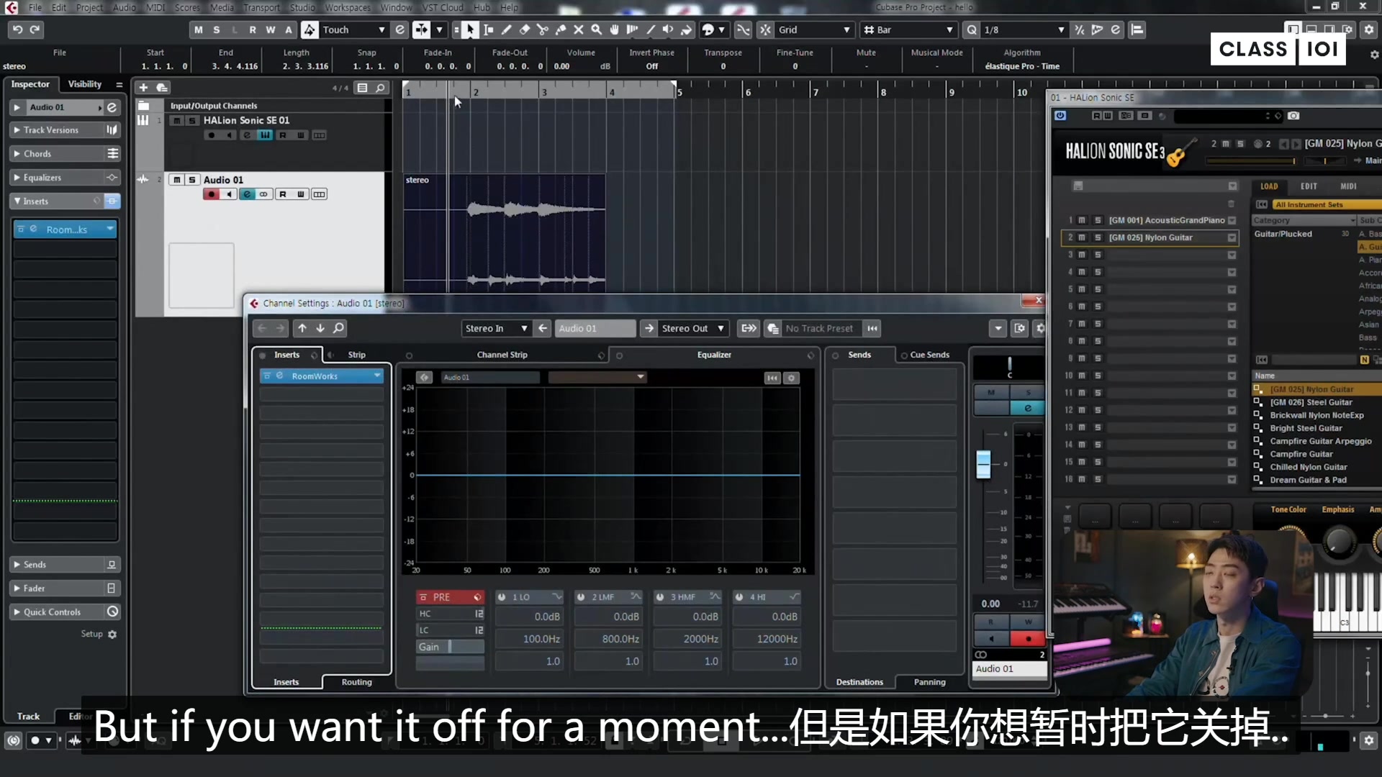Select the Zoom magnifier tool
This screenshot has width=1382, height=777.
[x=597, y=29]
